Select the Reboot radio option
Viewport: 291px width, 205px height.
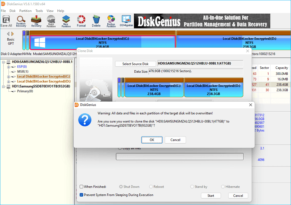(x=151, y=187)
